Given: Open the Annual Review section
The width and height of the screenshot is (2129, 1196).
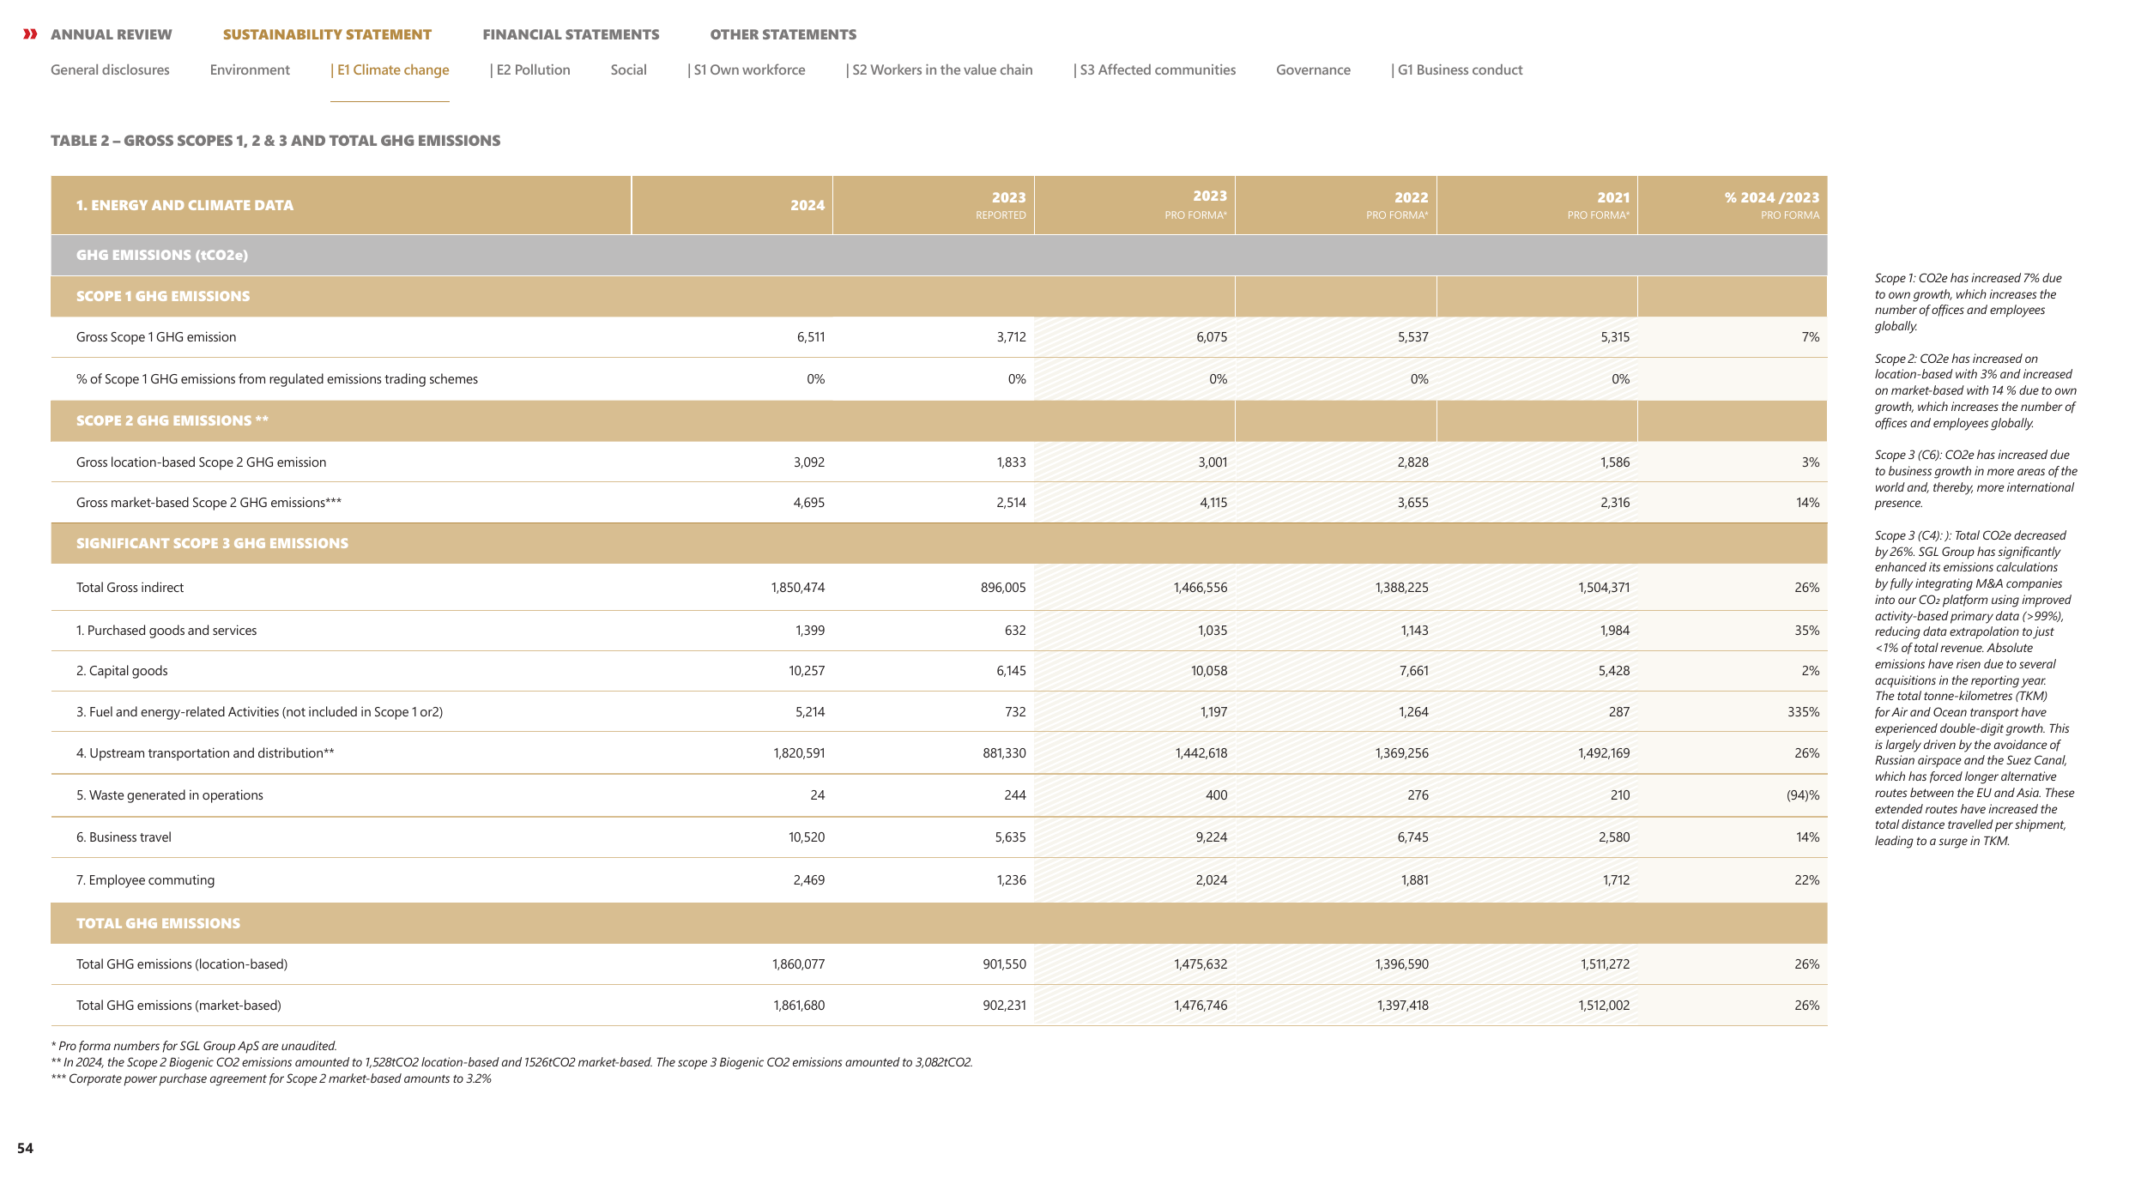Looking at the screenshot, I should [x=112, y=34].
